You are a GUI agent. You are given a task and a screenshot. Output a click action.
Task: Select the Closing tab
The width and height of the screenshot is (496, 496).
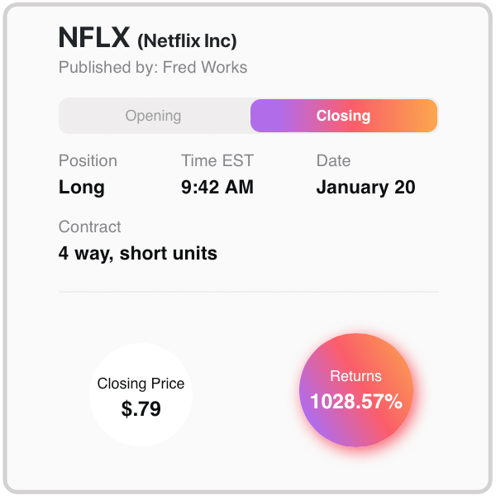pyautogui.click(x=344, y=116)
